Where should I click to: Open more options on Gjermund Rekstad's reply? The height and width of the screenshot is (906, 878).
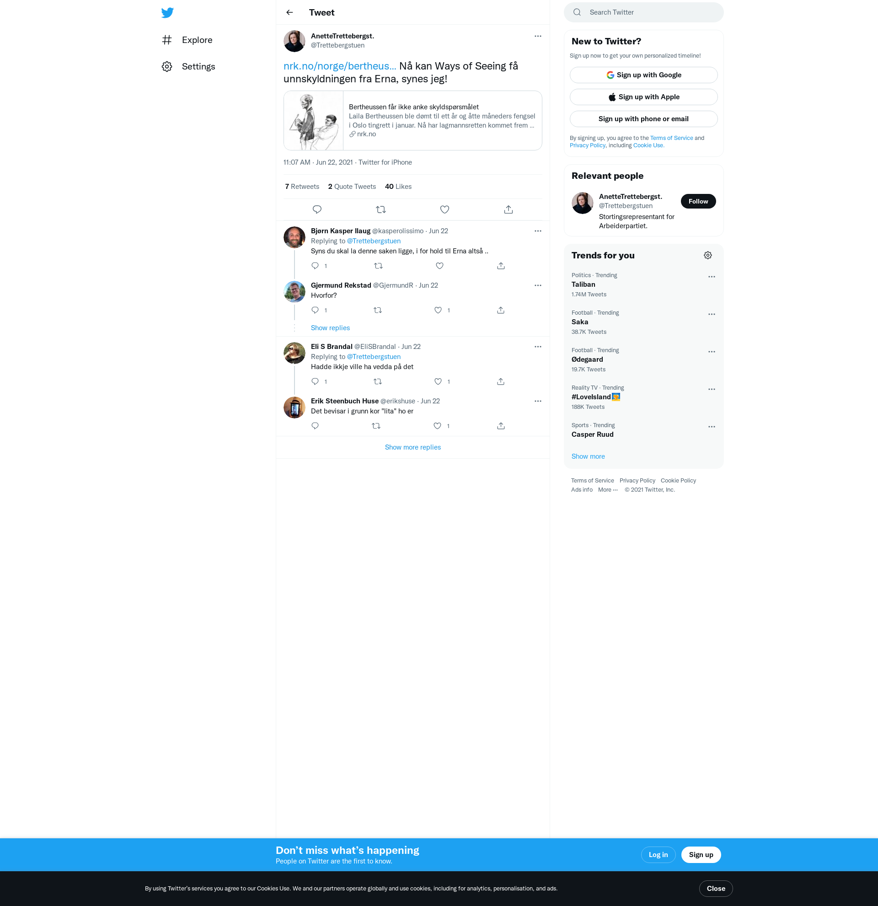click(x=538, y=286)
